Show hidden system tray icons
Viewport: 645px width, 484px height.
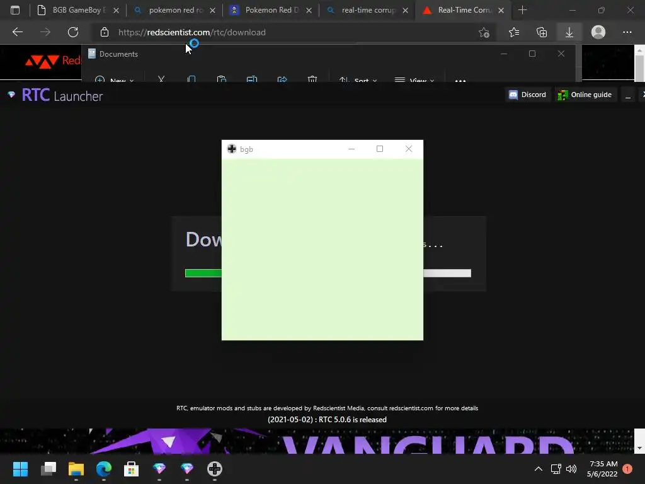point(539,469)
